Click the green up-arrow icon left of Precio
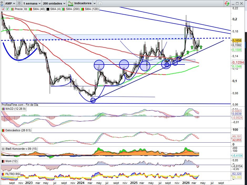The width and height of the screenshot is (247, 185). point(7,9)
